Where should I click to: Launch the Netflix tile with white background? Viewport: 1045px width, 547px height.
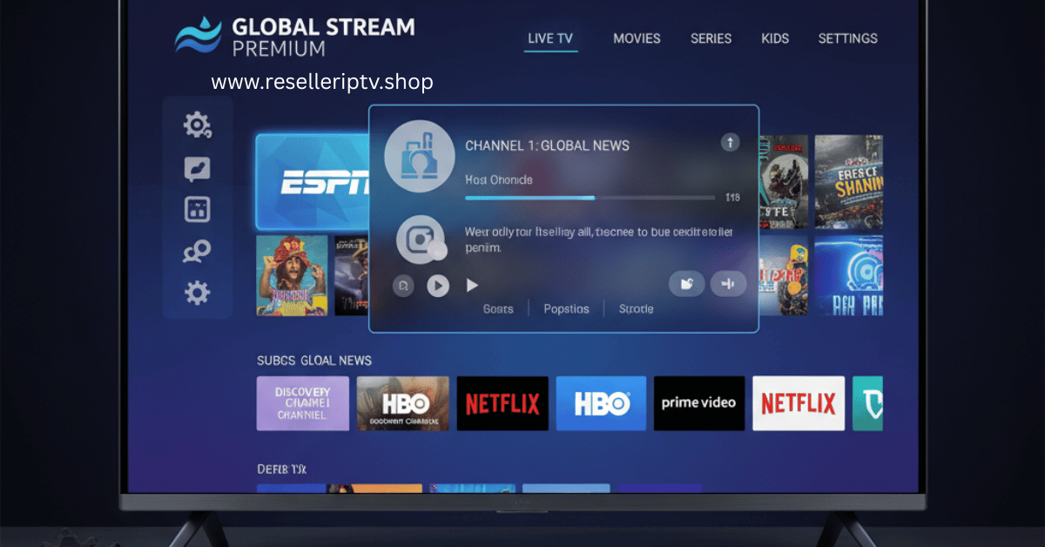pos(799,403)
